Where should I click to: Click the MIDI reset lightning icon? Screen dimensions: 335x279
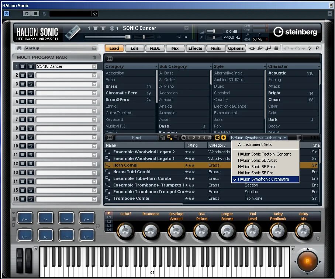point(310,48)
